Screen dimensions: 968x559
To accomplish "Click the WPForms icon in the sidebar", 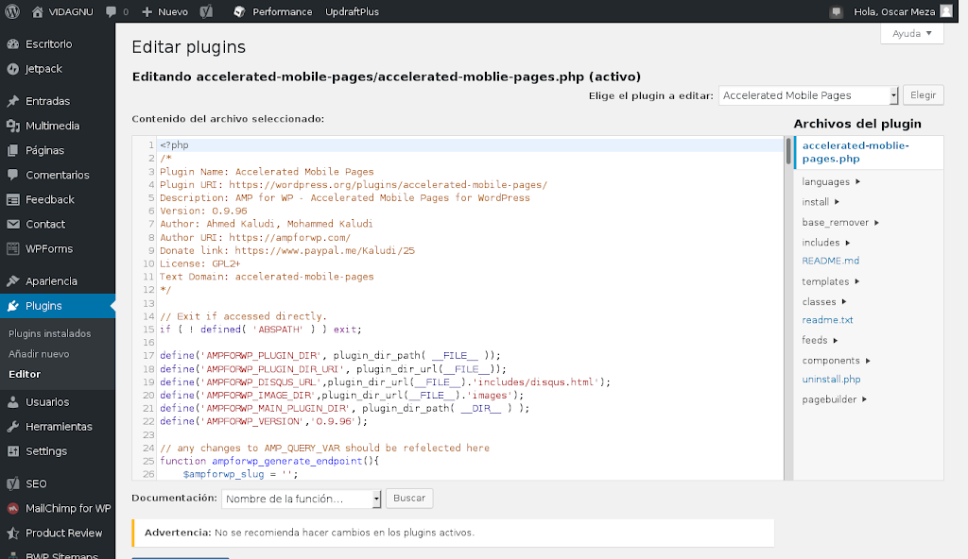I will (13, 248).
